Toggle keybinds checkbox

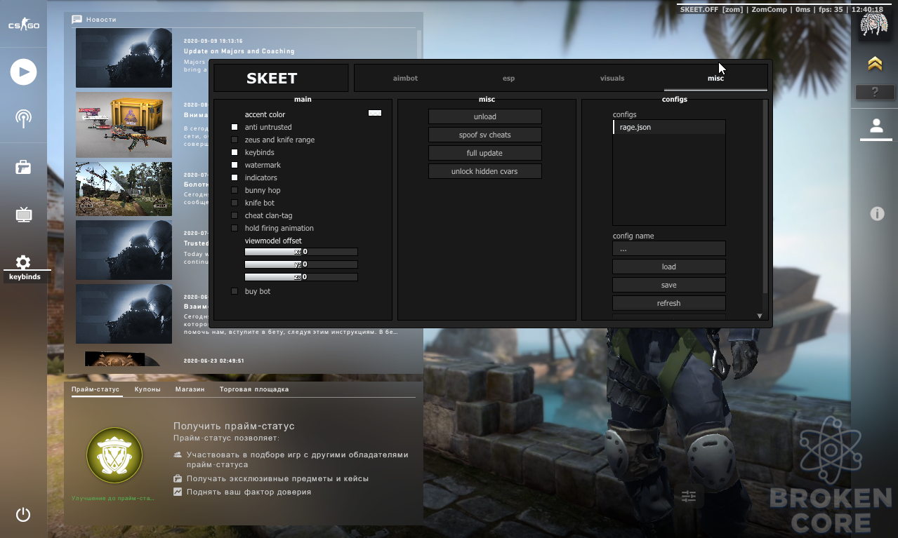(x=235, y=152)
